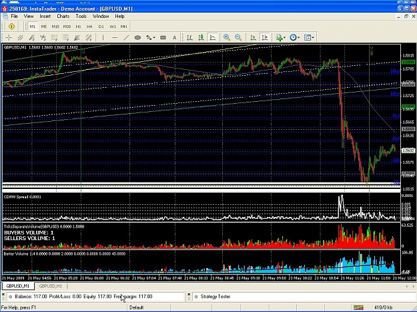417x312 pixels.
Task: Switch timeframe to M1
Action: tap(33, 27)
